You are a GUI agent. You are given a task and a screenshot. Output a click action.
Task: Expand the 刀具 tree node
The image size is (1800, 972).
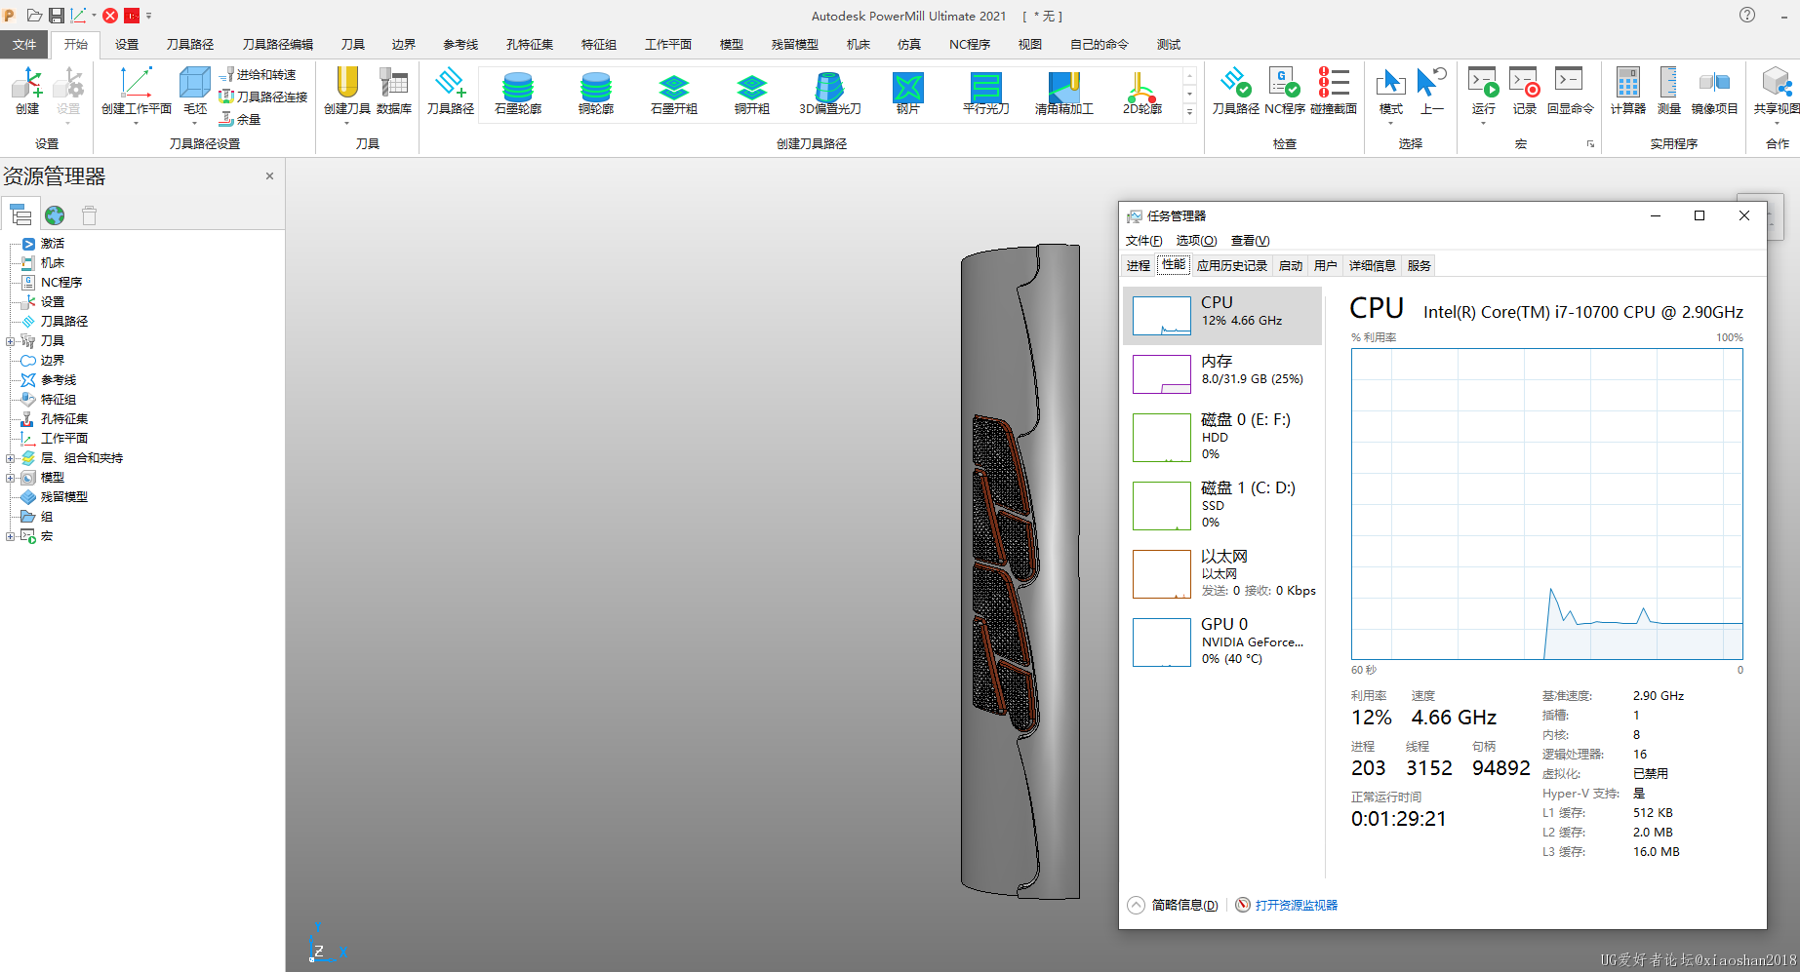(x=11, y=341)
